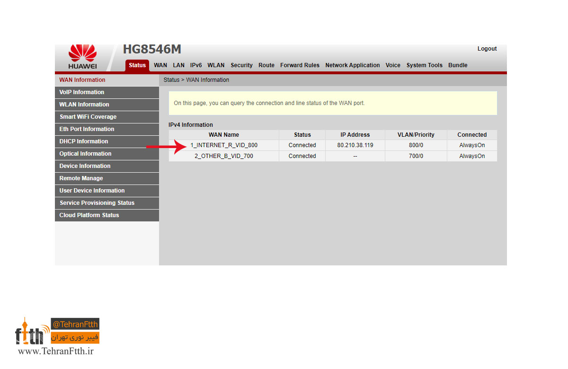Image resolution: width=568 pixels, height=369 pixels.
Task: Open Cloud Platform Status page
Action: coord(107,215)
